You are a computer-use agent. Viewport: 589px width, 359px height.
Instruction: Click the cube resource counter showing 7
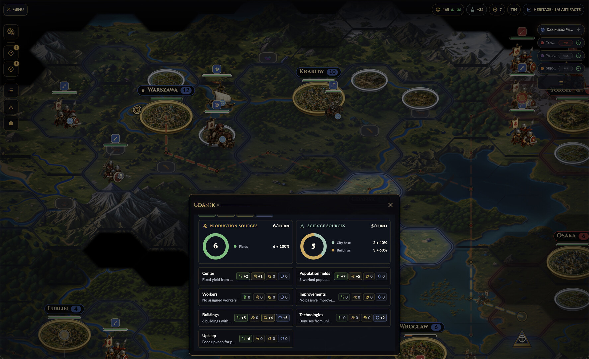(x=497, y=10)
